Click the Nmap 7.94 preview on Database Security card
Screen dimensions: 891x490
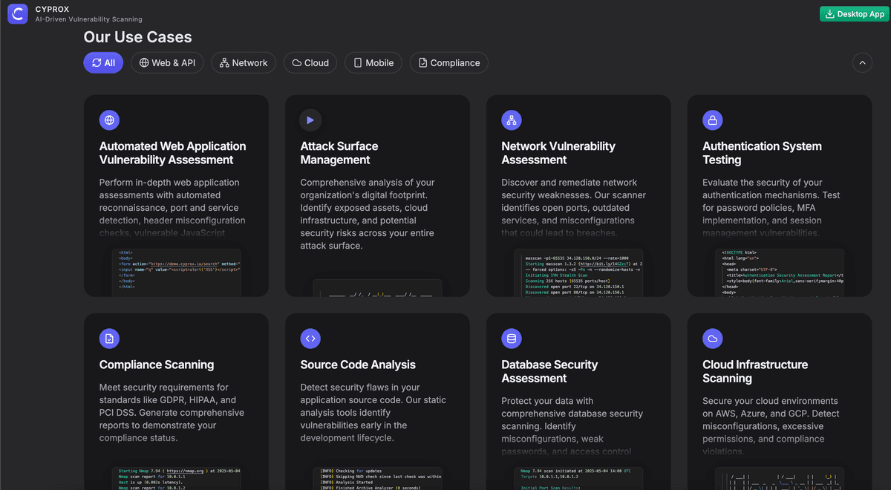point(578,478)
